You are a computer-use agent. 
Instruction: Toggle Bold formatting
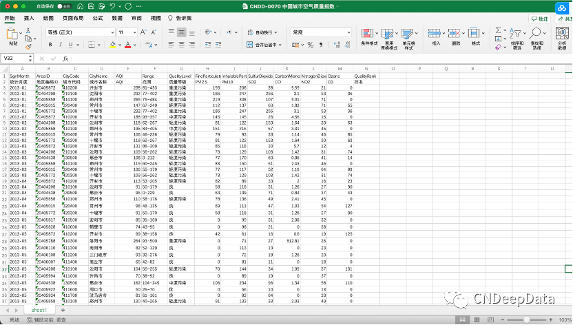click(x=50, y=45)
